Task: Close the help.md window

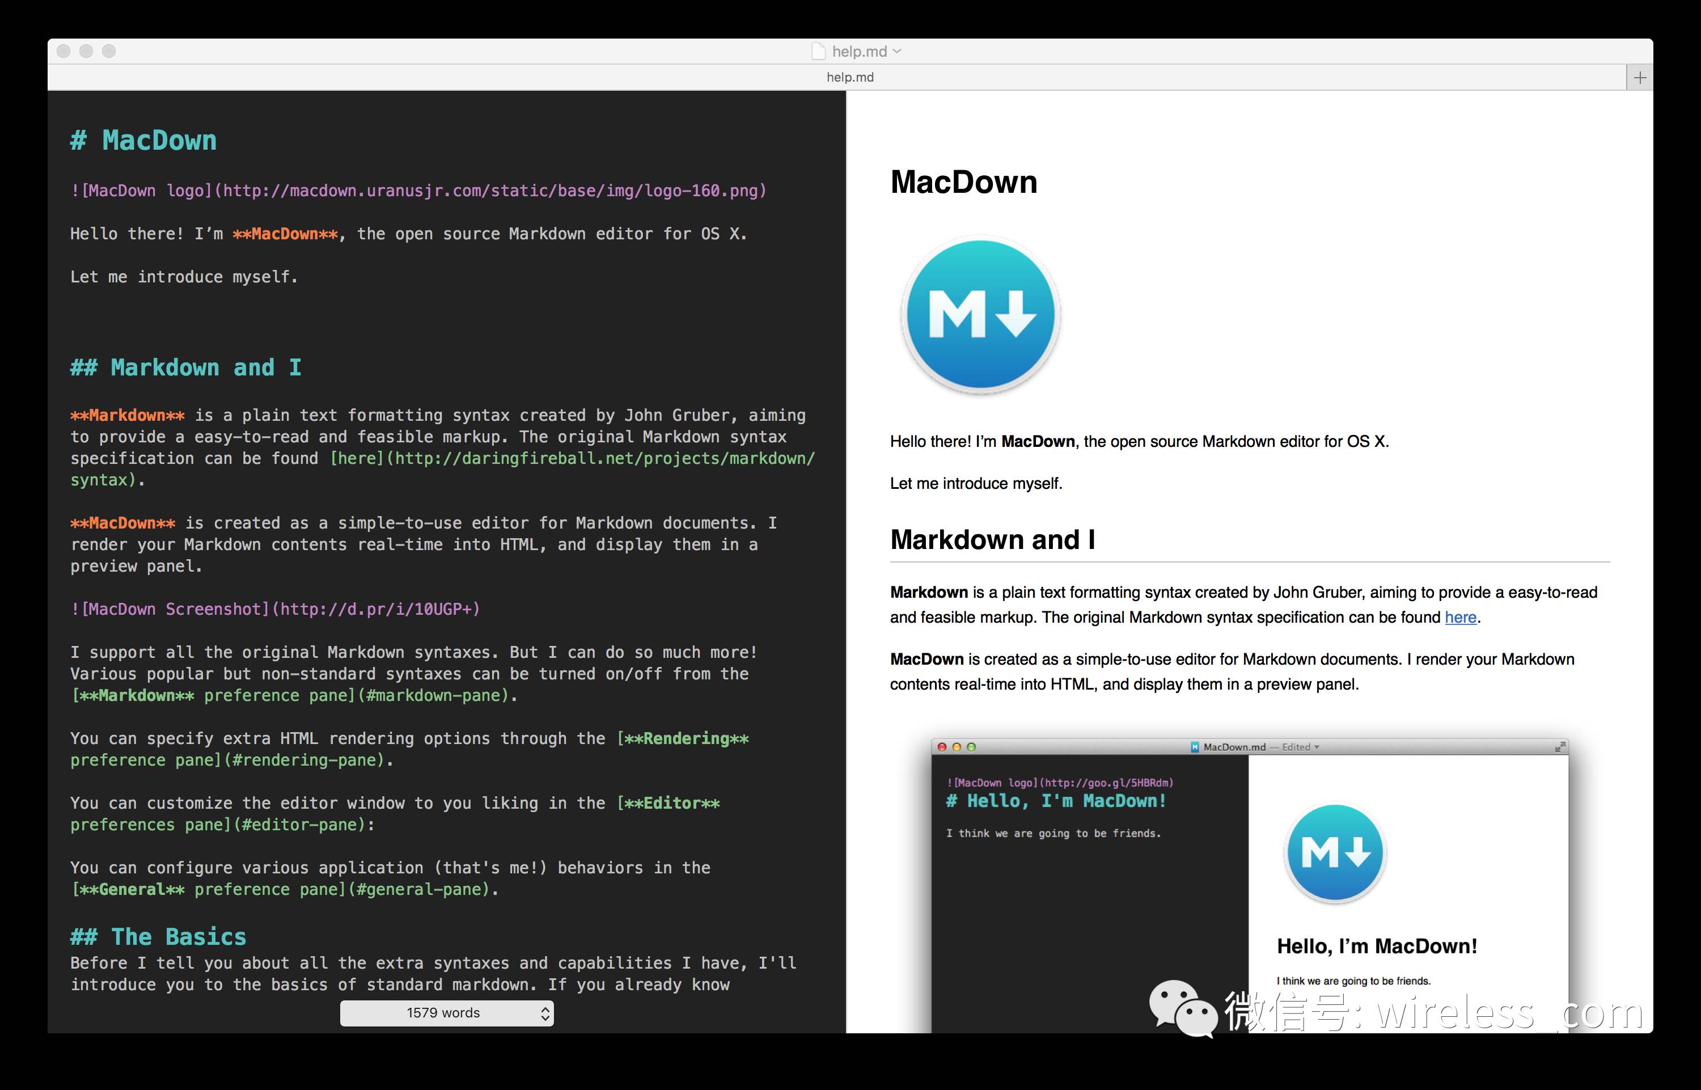Action: tap(64, 51)
